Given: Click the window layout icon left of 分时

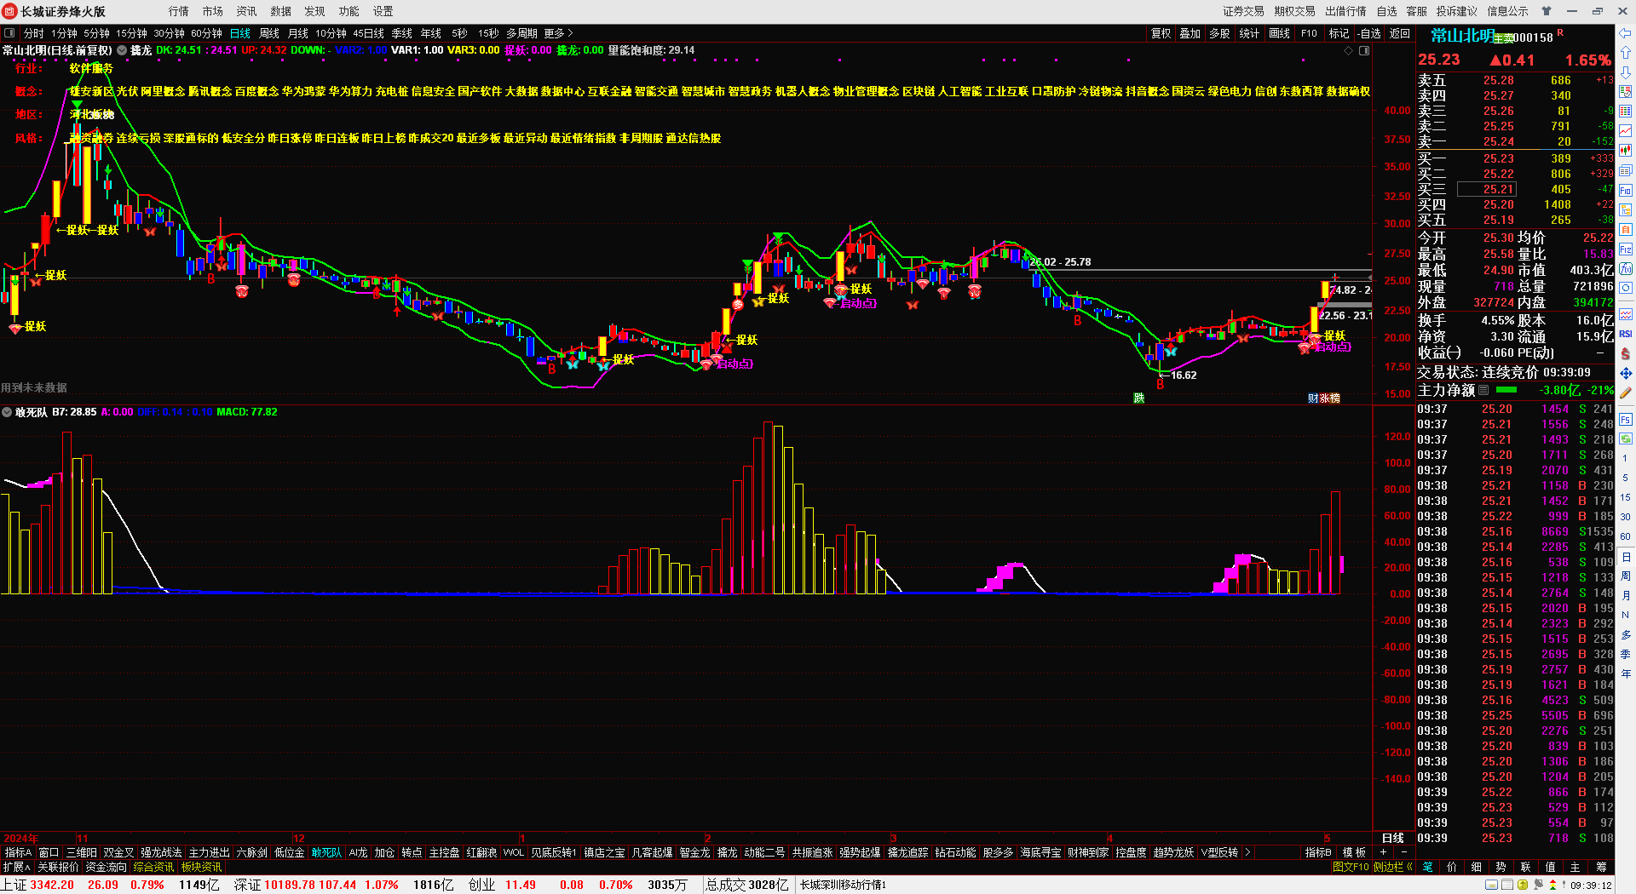Looking at the screenshot, I should coord(9,33).
